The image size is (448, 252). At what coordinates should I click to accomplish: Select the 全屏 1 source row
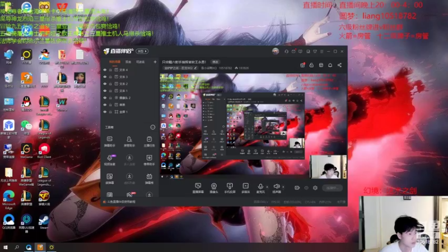pyautogui.click(x=130, y=111)
